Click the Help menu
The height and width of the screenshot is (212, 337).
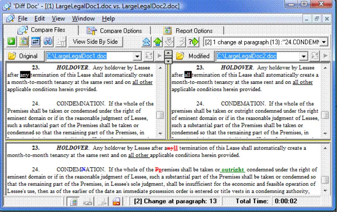pyautogui.click(x=108, y=19)
